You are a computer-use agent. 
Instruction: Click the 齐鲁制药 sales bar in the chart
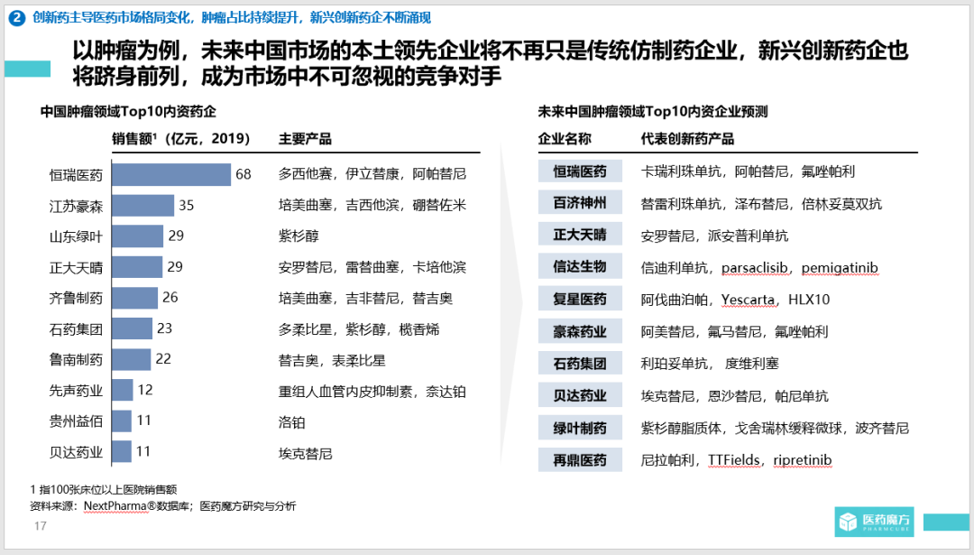(134, 298)
